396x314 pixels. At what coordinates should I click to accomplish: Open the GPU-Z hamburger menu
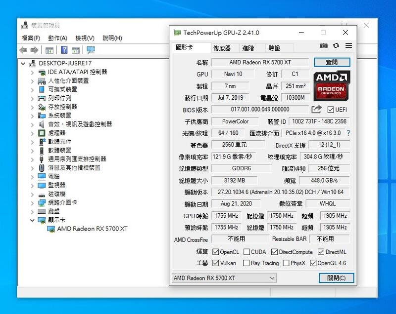(x=349, y=45)
